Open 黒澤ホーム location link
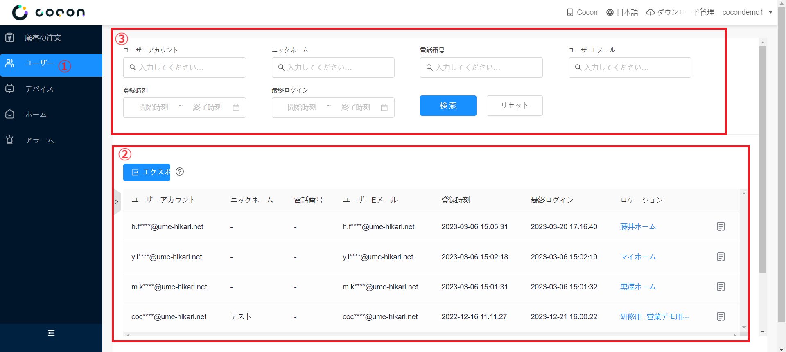The height and width of the screenshot is (352, 786). (x=638, y=287)
